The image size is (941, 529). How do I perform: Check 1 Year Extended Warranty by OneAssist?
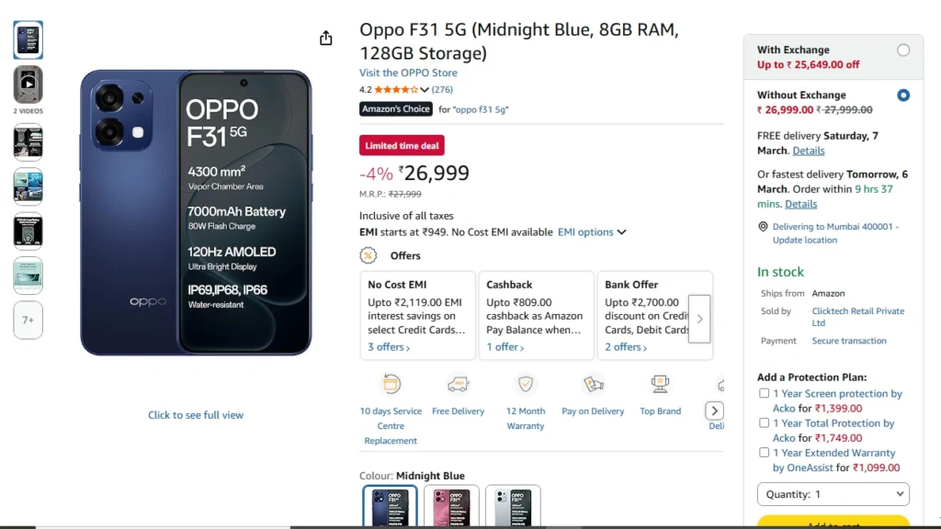(x=764, y=452)
